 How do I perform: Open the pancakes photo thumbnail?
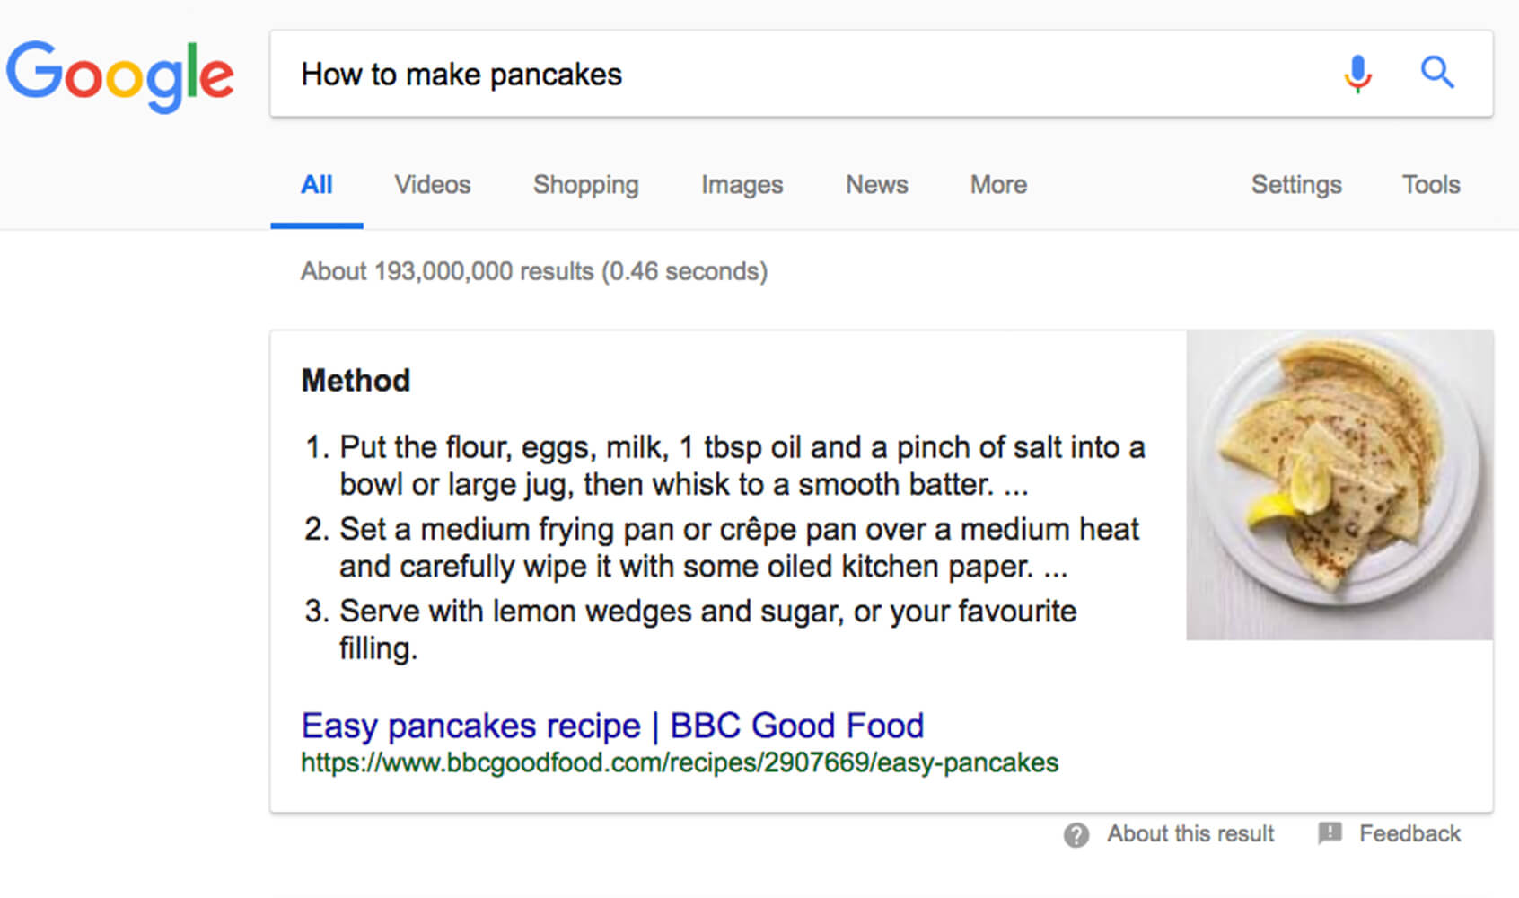[x=1339, y=485]
